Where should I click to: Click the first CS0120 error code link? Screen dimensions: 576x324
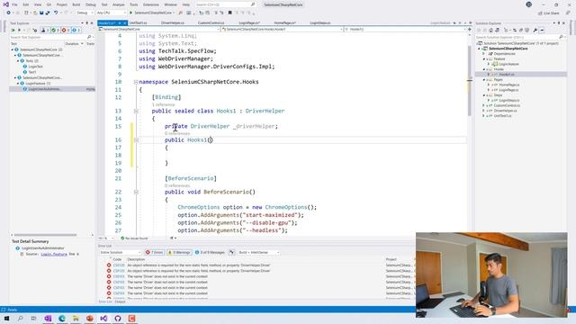(x=119, y=265)
